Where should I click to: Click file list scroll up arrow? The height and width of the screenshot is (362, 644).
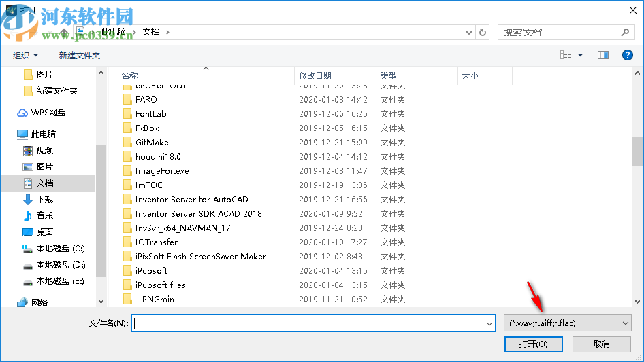[637, 73]
